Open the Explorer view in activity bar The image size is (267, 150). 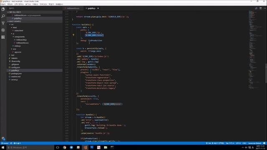(x=3, y=9)
